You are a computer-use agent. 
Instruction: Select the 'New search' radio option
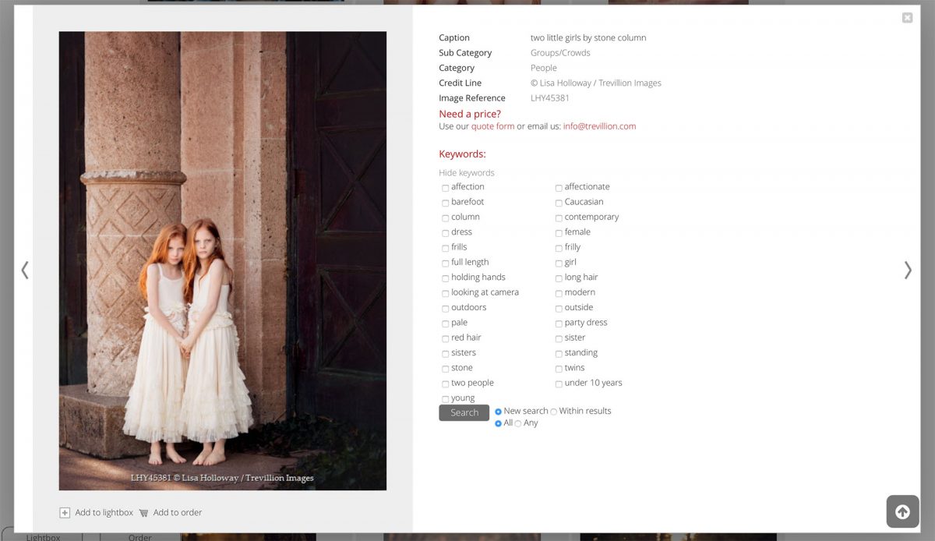(499, 412)
